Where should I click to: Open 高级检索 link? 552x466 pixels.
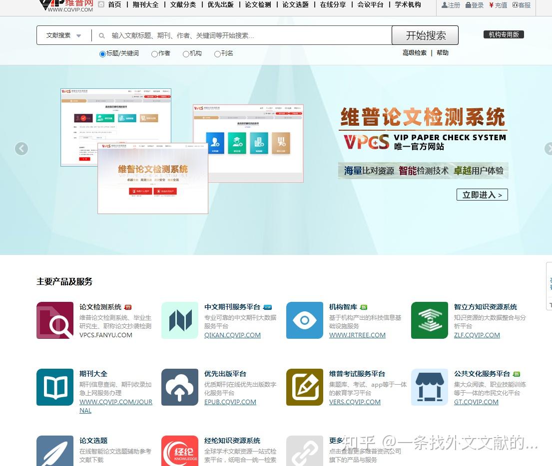tap(414, 53)
